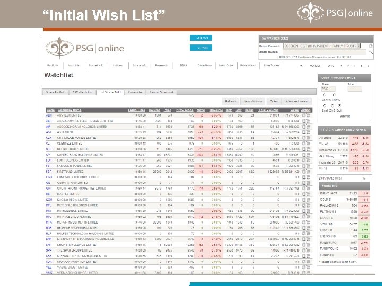Click cart icon in Metair Investments Limited row
Image resolution: width=382 pixels, height=286 pixels.
pyautogui.click(x=308, y=222)
